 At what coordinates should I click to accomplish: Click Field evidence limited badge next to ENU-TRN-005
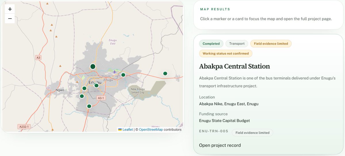[252, 133]
